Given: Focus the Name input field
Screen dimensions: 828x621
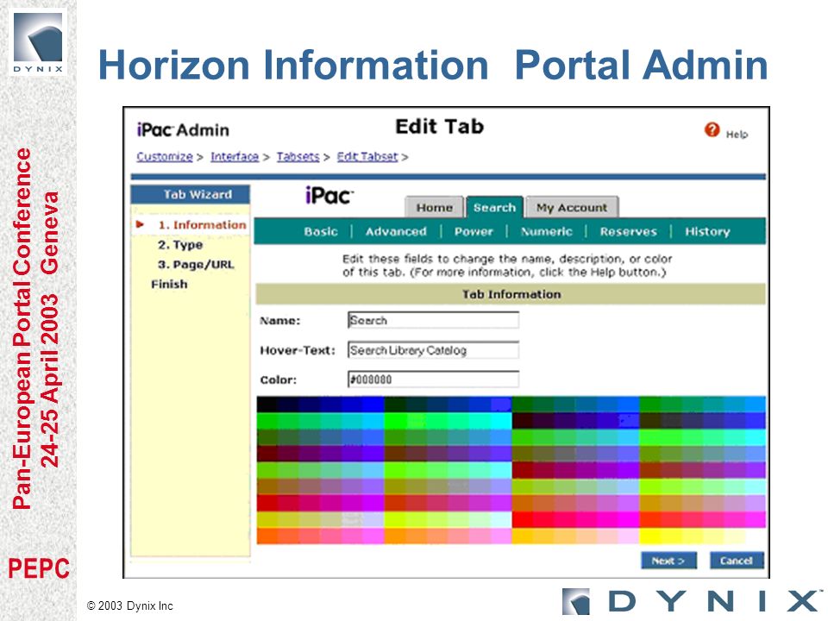Looking at the screenshot, I should pyautogui.click(x=433, y=320).
